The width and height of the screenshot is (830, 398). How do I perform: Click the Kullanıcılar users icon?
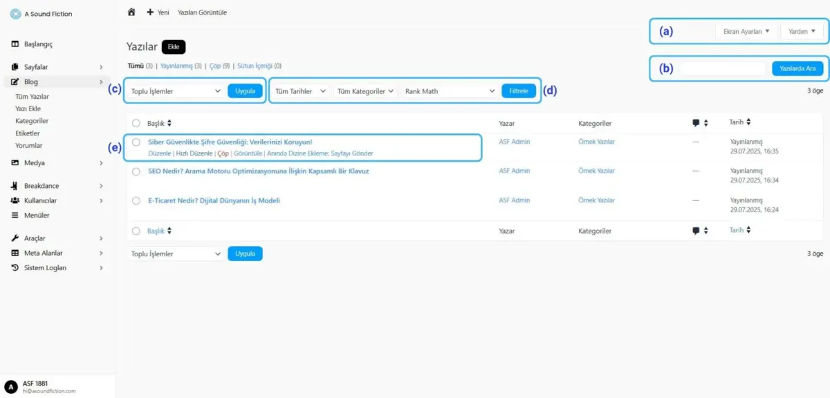[15, 200]
